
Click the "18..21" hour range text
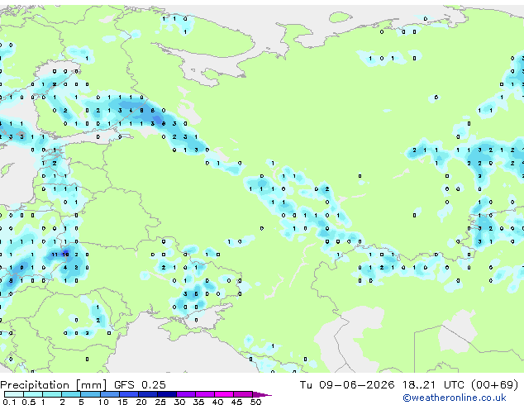pos(419,385)
